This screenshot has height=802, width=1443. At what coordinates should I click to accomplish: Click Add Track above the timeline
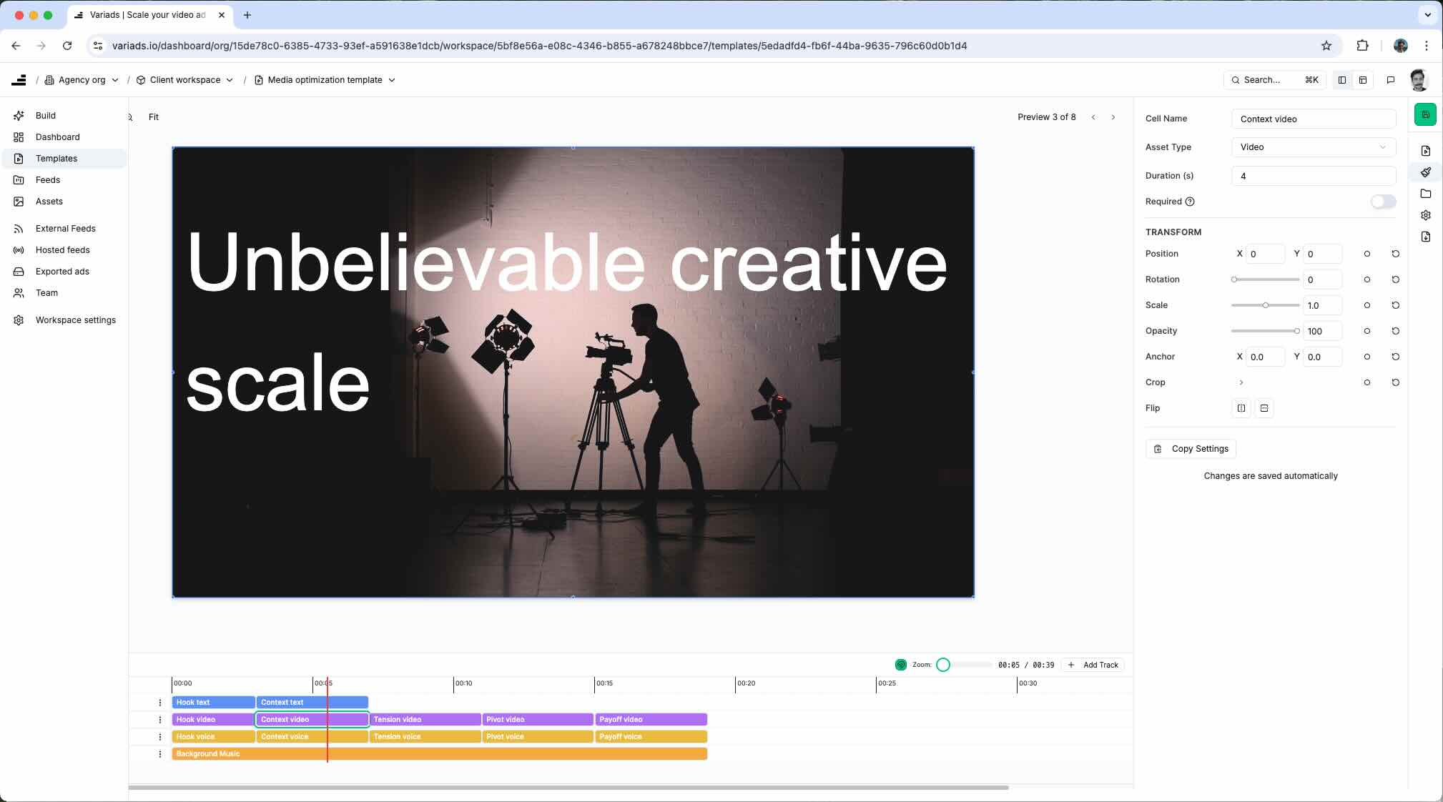(x=1093, y=665)
